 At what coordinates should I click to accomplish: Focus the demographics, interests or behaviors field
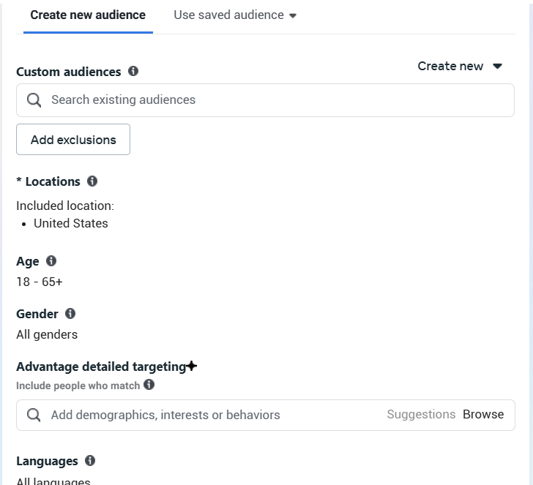(266, 415)
